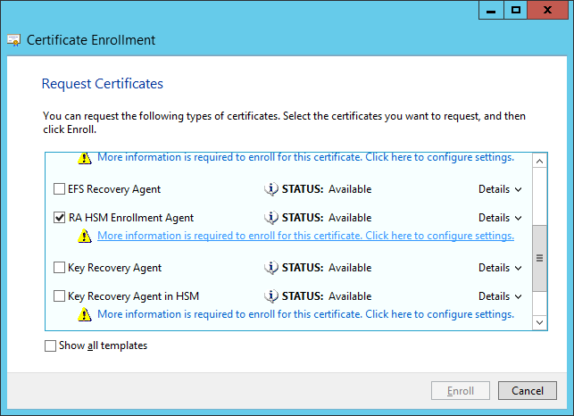Click the warning icon at top of the list
The image size is (574, 416).
(85, 158)
